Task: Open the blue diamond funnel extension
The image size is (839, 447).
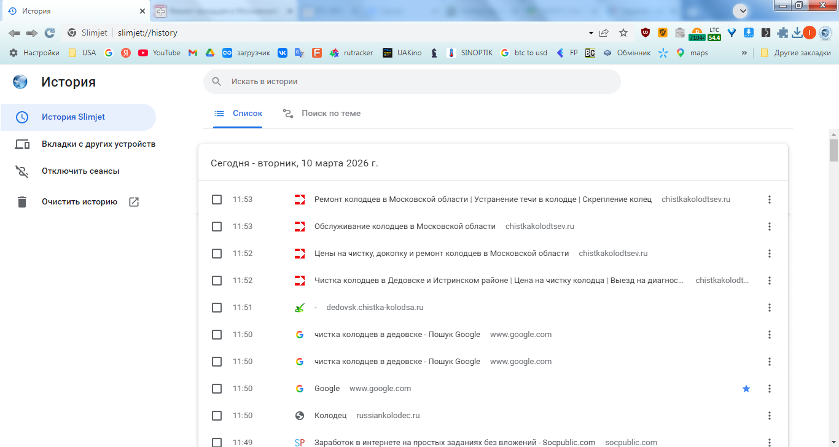Action: tap(732, 33)
